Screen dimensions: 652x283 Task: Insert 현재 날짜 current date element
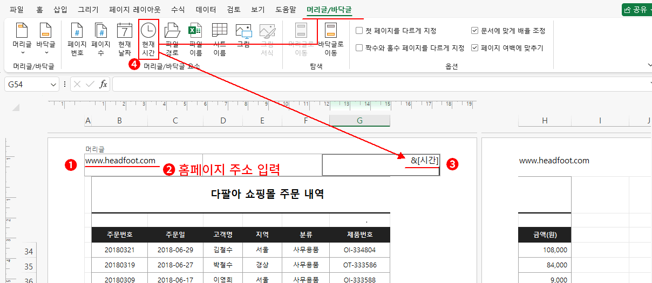coord(125,39)
